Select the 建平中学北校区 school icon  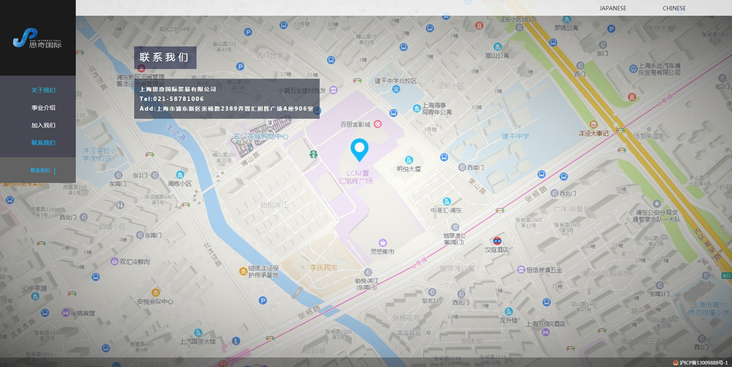(x=396, y=89)
